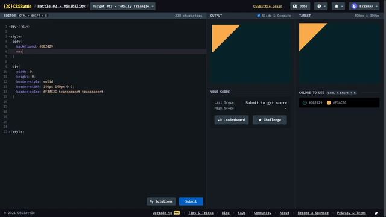The height and width of the screenshot is (217, 386).
Task: Open the Upgrade to PRO link
Action: click(x=166, y=213)
